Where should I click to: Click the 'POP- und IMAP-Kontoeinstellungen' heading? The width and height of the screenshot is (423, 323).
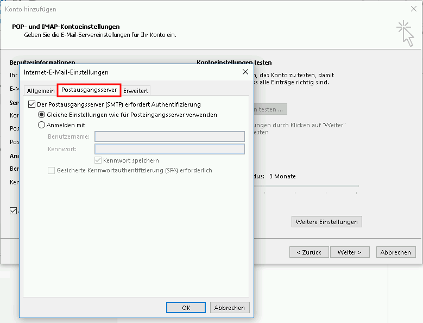tap(66, 27)
